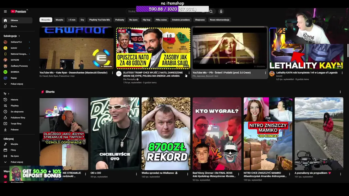Select Gry filter chip
Screen dimensions: 349x196
point(82,20)
